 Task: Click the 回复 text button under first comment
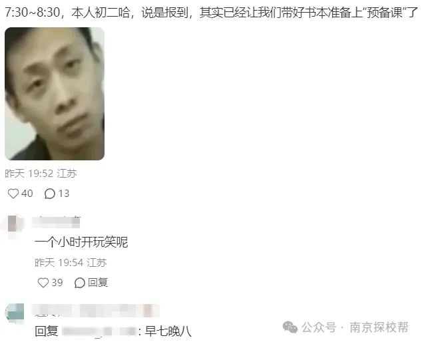(x=98, y=283)
